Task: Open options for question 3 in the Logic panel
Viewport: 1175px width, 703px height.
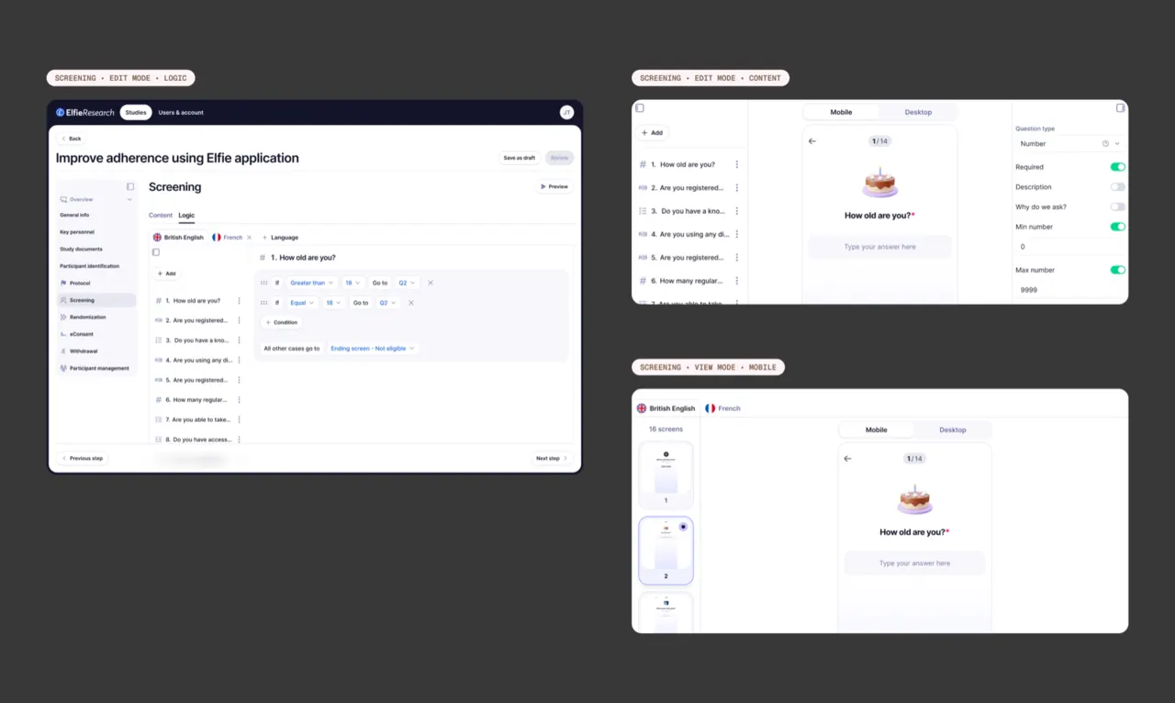Action: [x=240, y=340]
